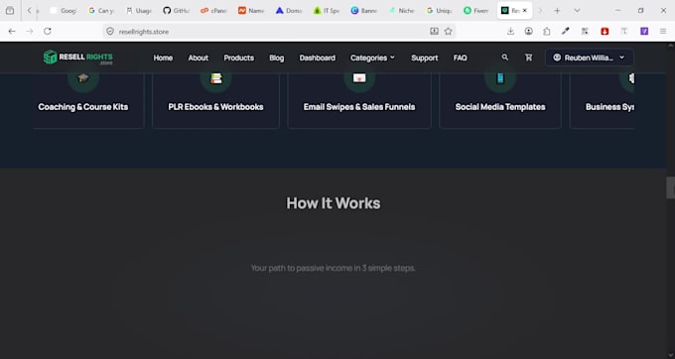
Task: Click the Email Swipes envelope icon
Action: pos(359,77)
